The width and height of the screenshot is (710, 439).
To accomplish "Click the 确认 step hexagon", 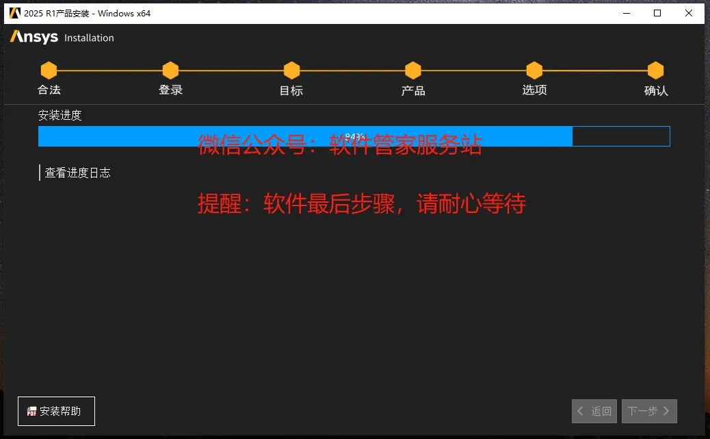I will click(656, 71).
